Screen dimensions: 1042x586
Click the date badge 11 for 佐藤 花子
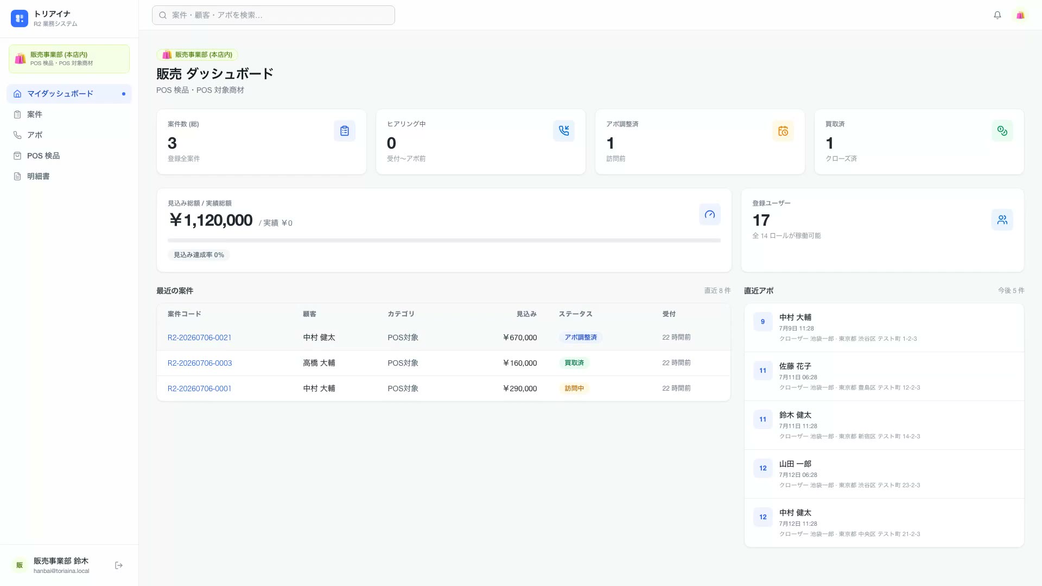pos(763,371)
